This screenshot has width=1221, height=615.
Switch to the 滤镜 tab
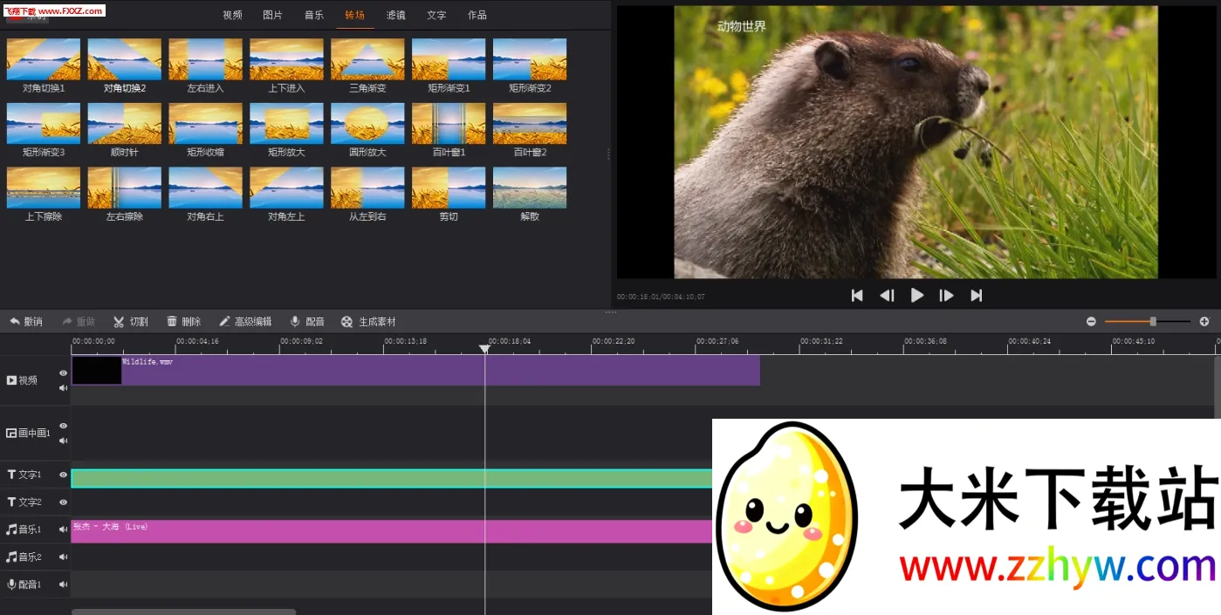coord(395,15)
